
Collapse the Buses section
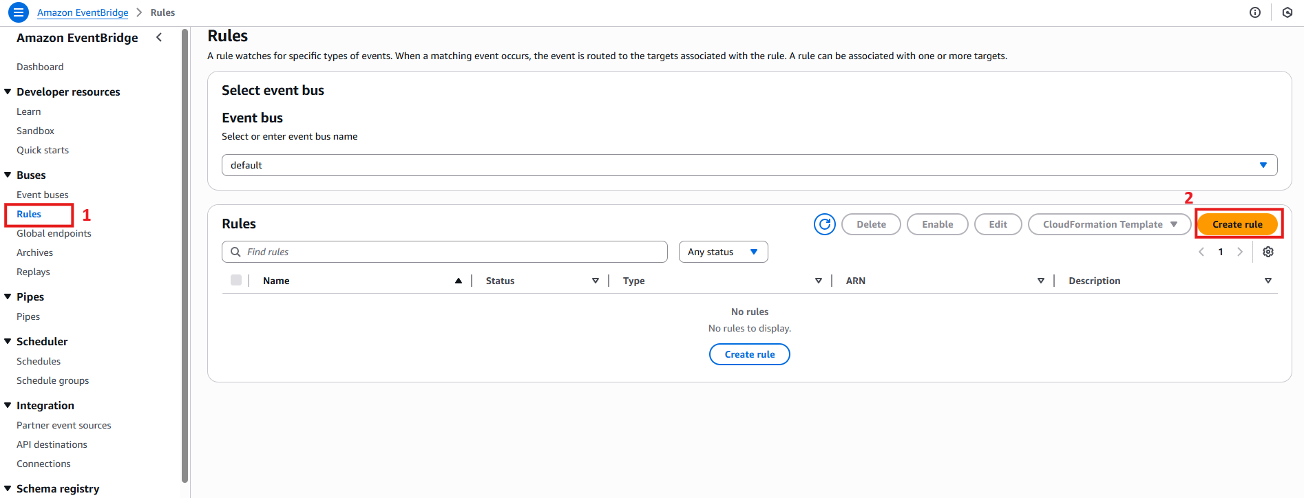[8, 175]
